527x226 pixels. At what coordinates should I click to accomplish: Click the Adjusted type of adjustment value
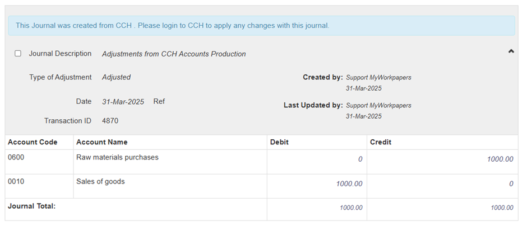[x=116, y=77]
